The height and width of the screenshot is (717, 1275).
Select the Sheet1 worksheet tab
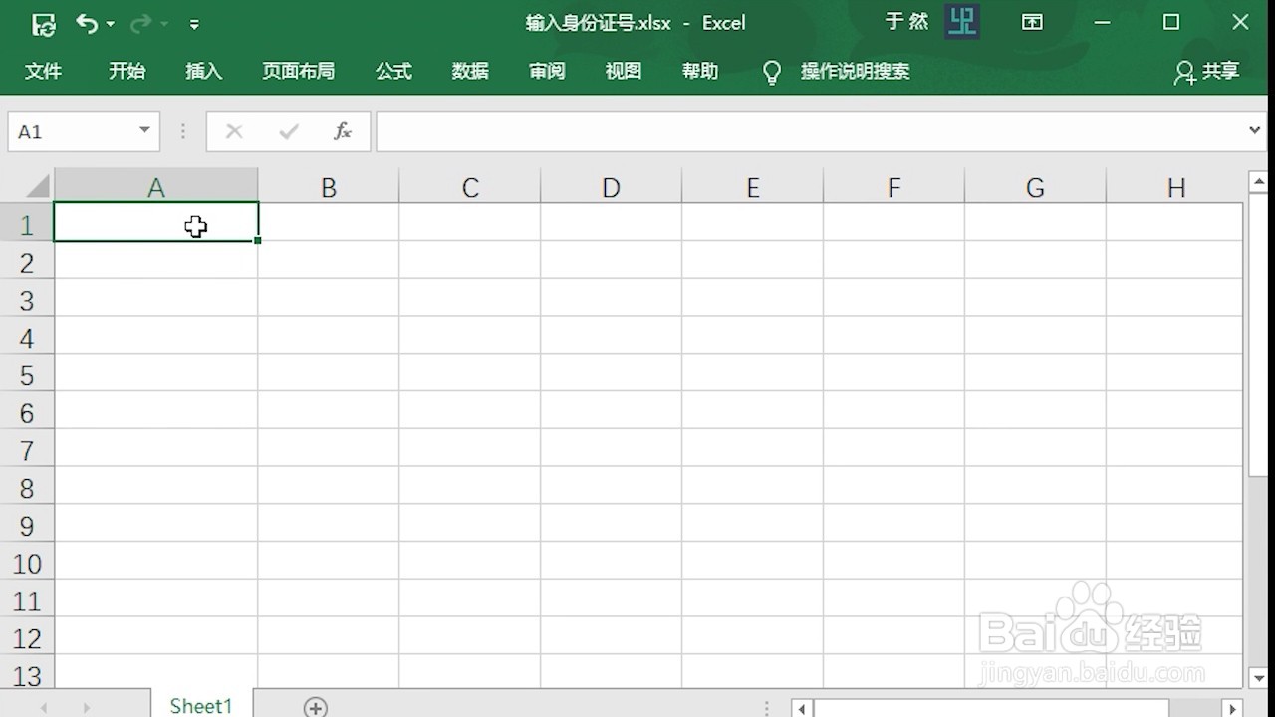click(x=200, y=705)
